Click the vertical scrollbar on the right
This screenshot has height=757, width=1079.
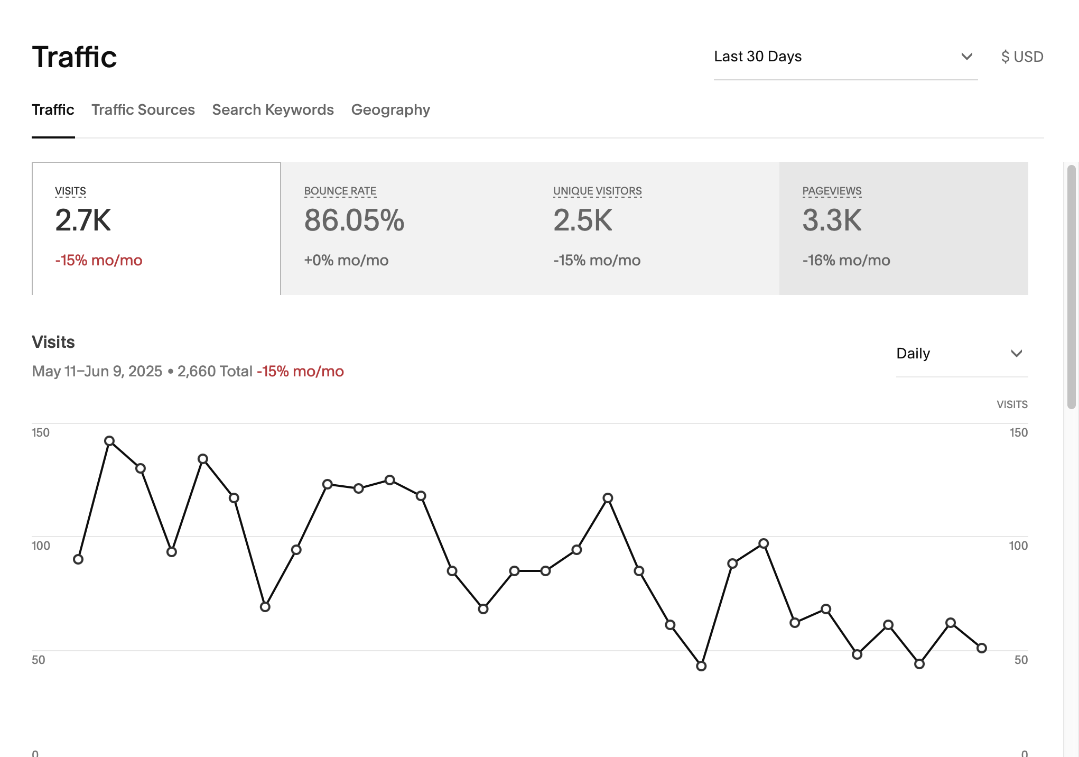1071,287
